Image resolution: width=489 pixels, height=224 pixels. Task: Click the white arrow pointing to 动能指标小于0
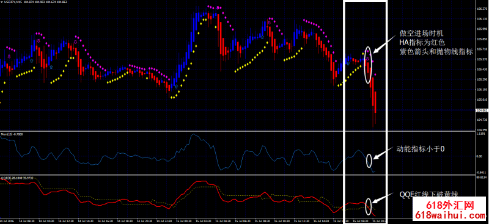pos(383,153)
